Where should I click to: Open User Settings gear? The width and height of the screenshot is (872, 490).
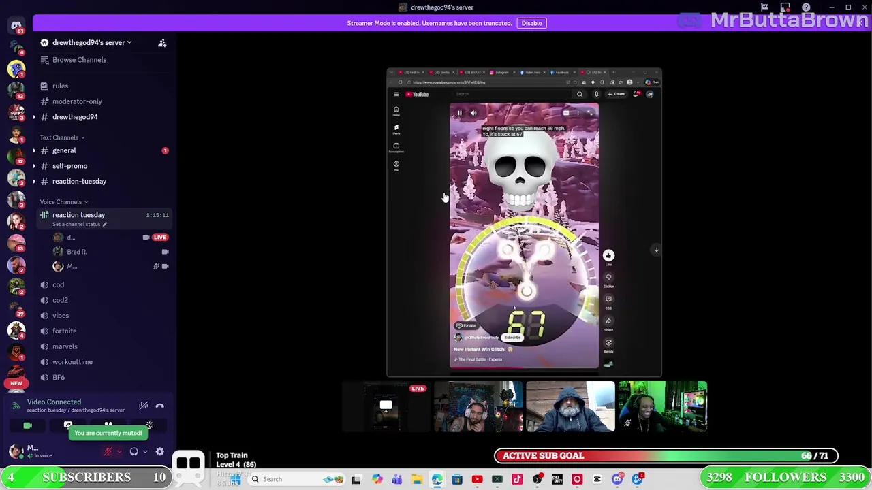pyautogui.click(x=159, y=452)
